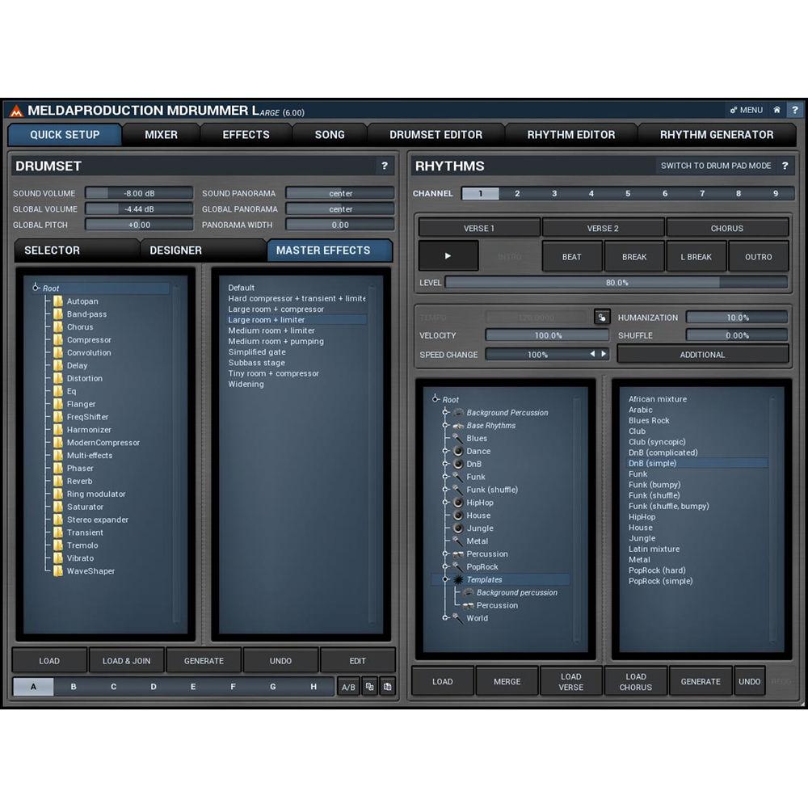Activate the CHORUS section

726,227
